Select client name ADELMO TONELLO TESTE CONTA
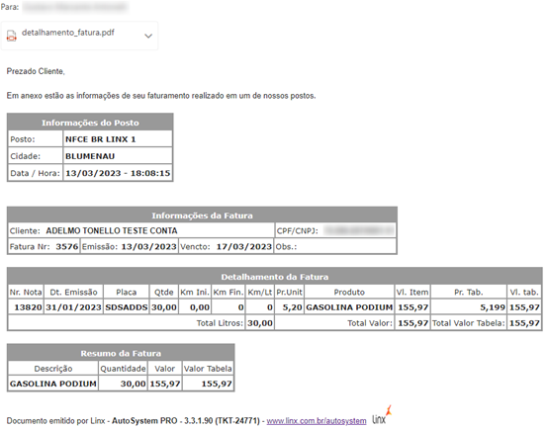The width and height of the screenshot is (547, 429). [112, 230]
